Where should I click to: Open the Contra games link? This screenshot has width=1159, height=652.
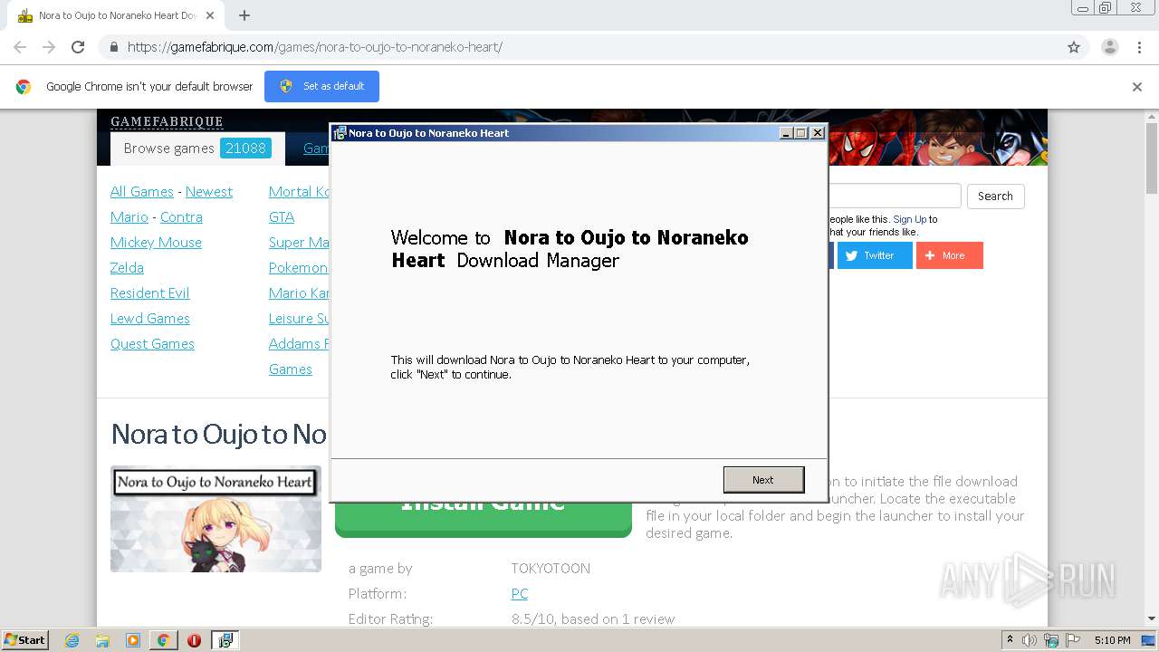tap(181, 217)
